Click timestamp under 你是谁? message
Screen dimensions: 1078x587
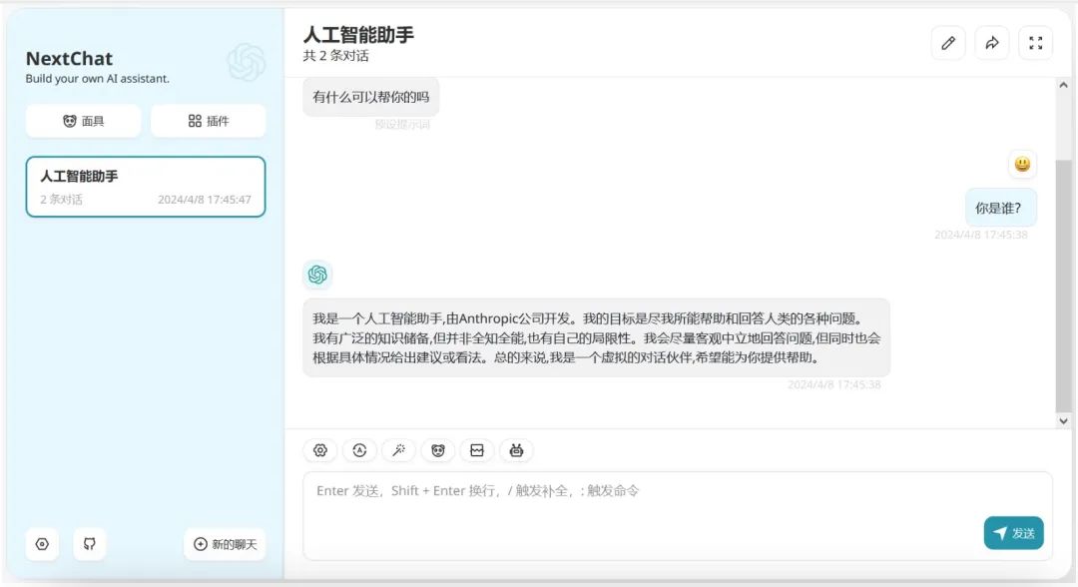(981, 235)
